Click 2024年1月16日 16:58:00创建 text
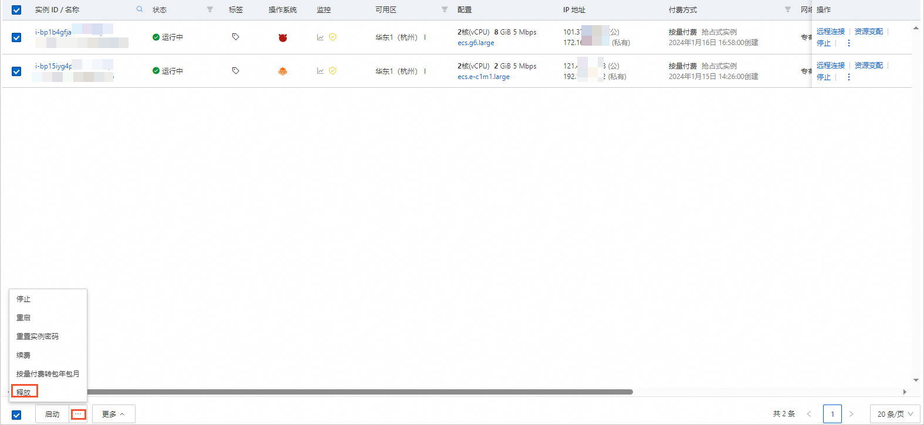924x425 pixels. (713, 43)
